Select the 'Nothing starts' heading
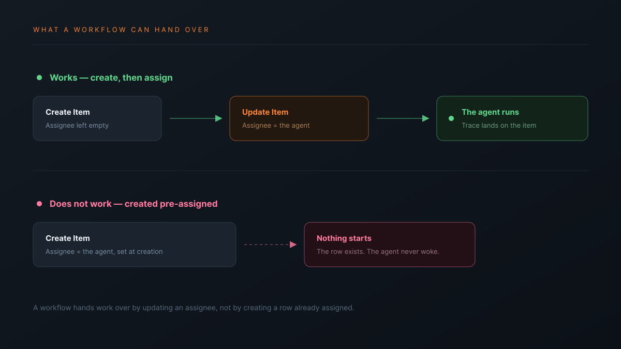Screen dimensions: 621x349 (344, 238)
